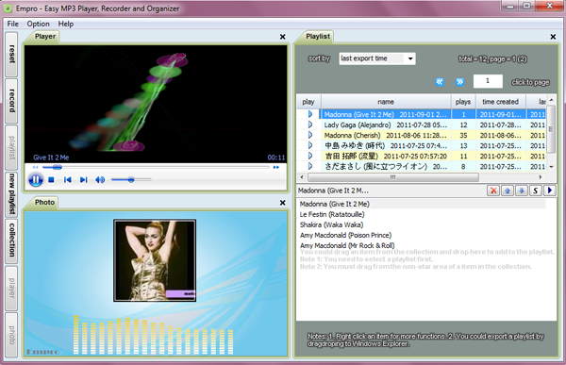
Task: Click the player sidebar button
Action: click(11, 288)
